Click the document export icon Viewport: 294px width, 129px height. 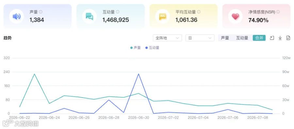(288, 38)
